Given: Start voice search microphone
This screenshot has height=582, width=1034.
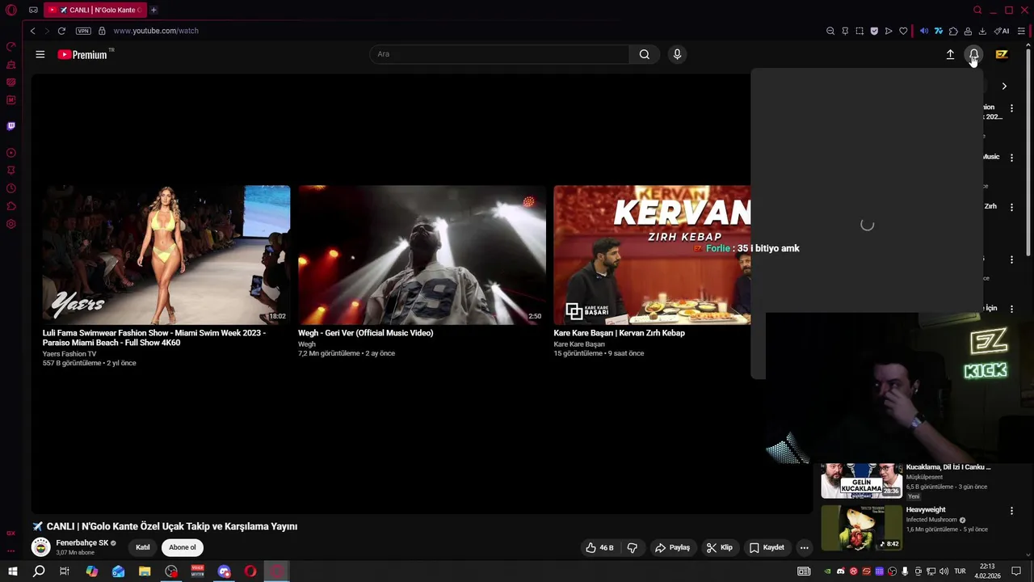Looking at the screenshot, I should 677,54.
